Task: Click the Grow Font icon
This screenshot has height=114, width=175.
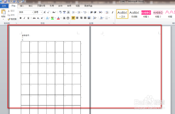Action: coord(45,12)
